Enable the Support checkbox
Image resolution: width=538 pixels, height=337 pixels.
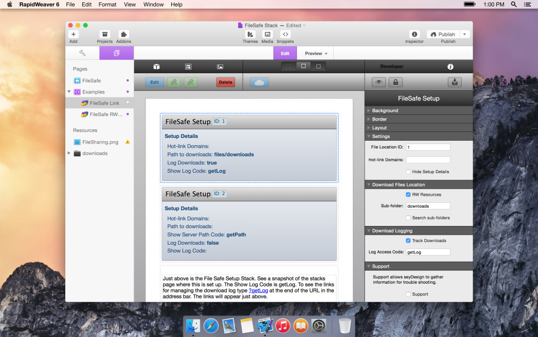(408, 294)
